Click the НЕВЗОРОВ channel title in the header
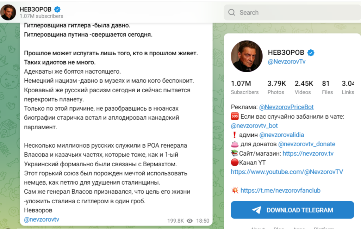 [x=36, y=10]
